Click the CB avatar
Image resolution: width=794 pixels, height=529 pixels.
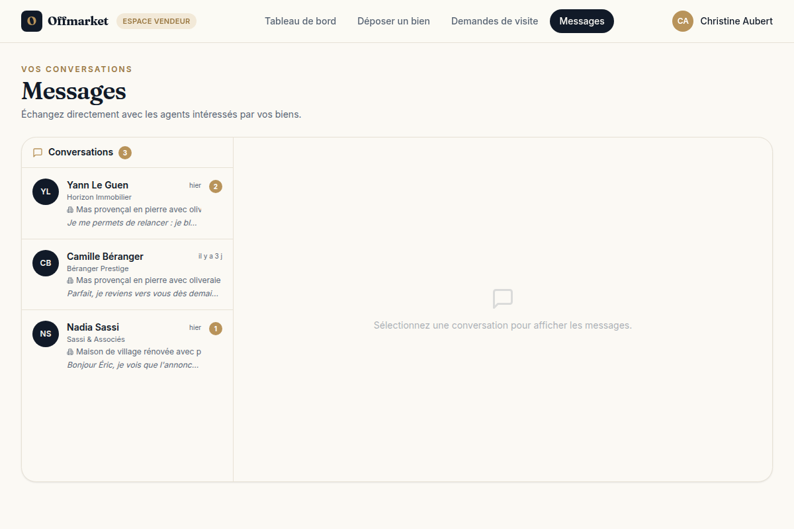coord(46,263)
